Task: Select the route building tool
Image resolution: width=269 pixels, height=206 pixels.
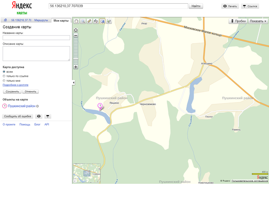Action: [x=96, y=21]
